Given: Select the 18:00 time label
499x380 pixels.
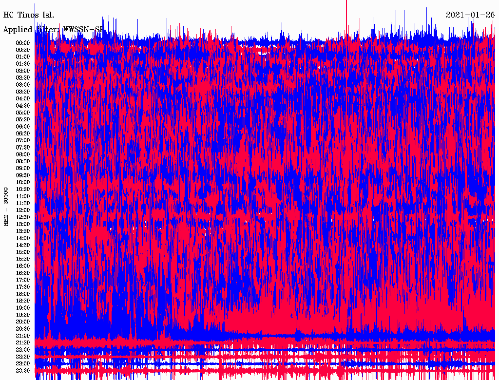Looking at the screenshot, I should [x=22, y=294].
